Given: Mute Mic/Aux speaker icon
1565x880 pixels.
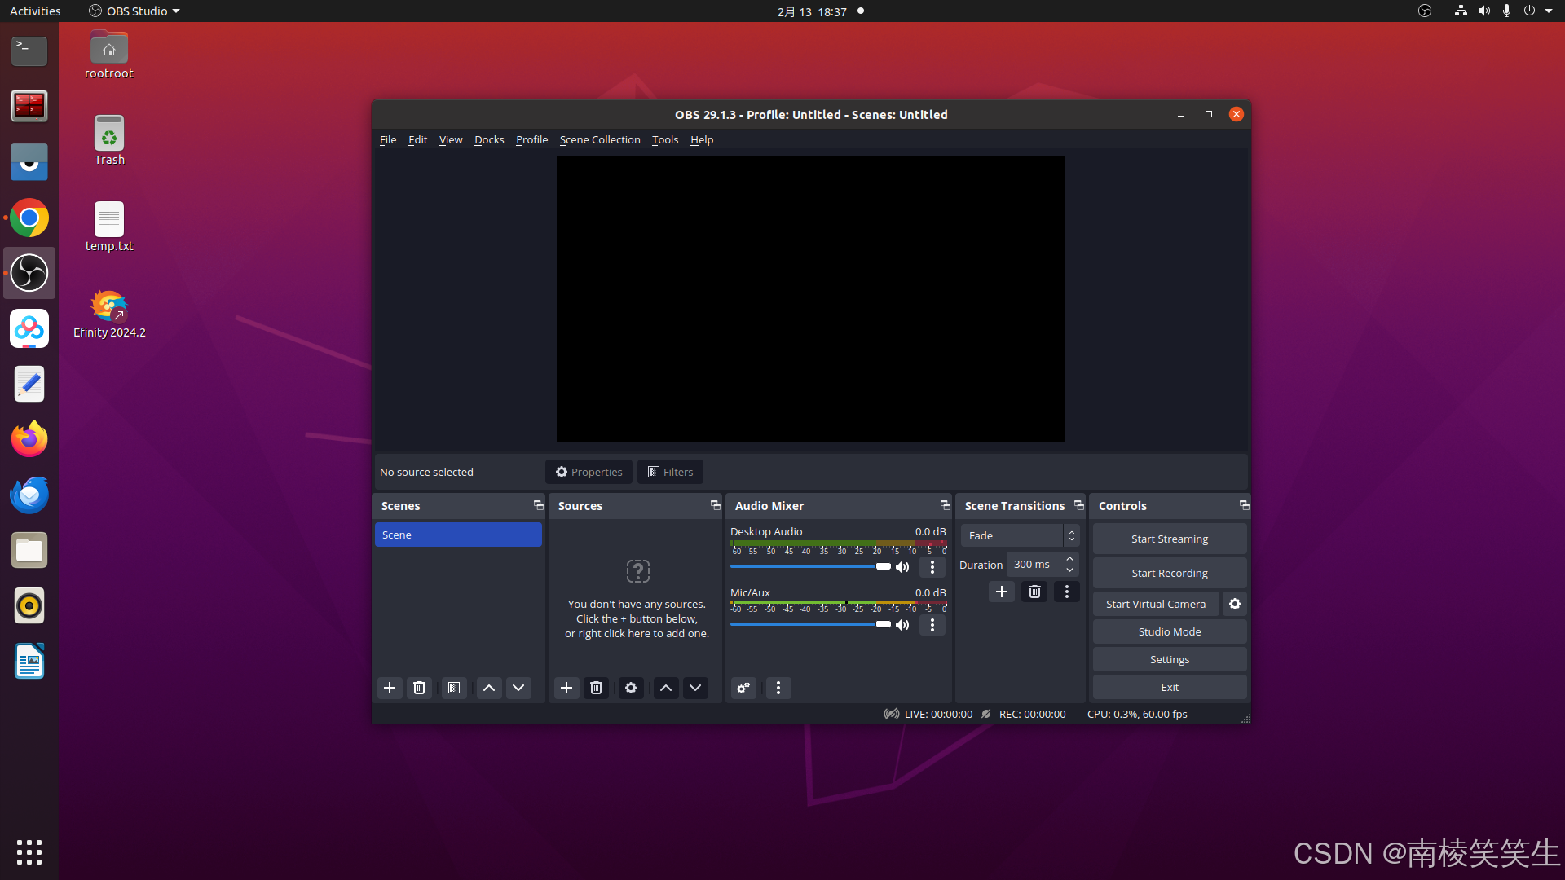Looking at the screenshot, I should pos(902,625).
